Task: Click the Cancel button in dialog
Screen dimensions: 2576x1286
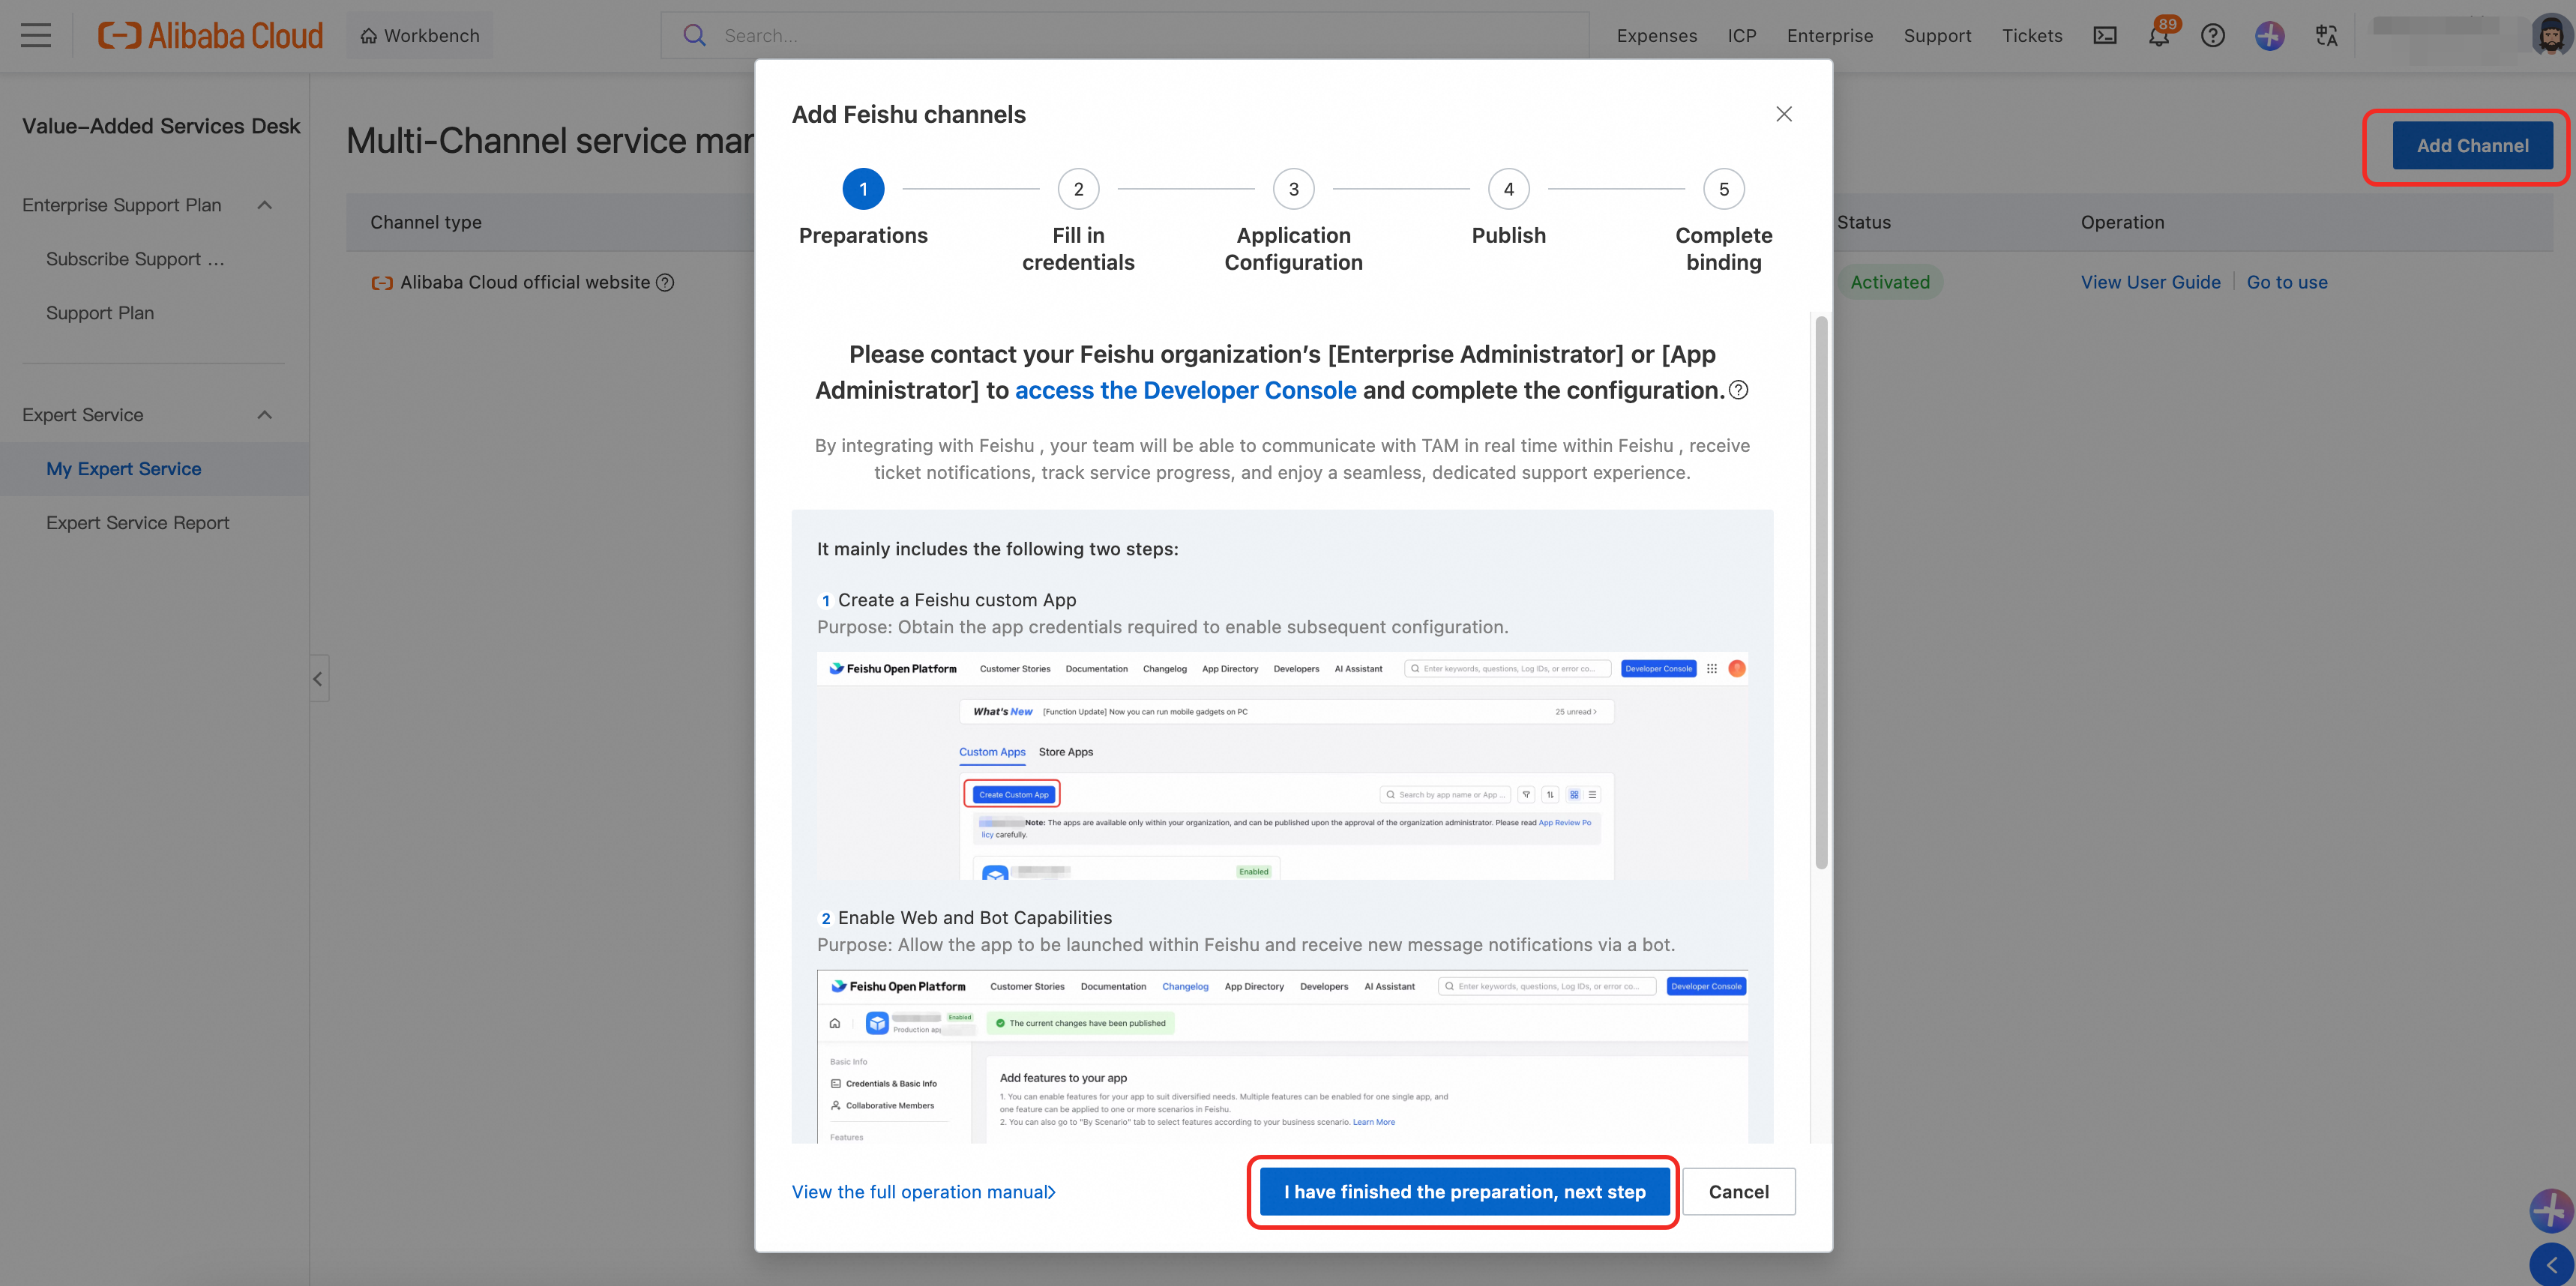Action: (x=1738, y=1192)
